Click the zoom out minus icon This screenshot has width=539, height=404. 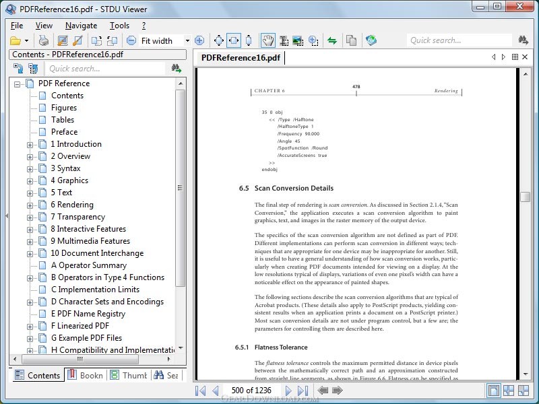(x=131, y=40)
